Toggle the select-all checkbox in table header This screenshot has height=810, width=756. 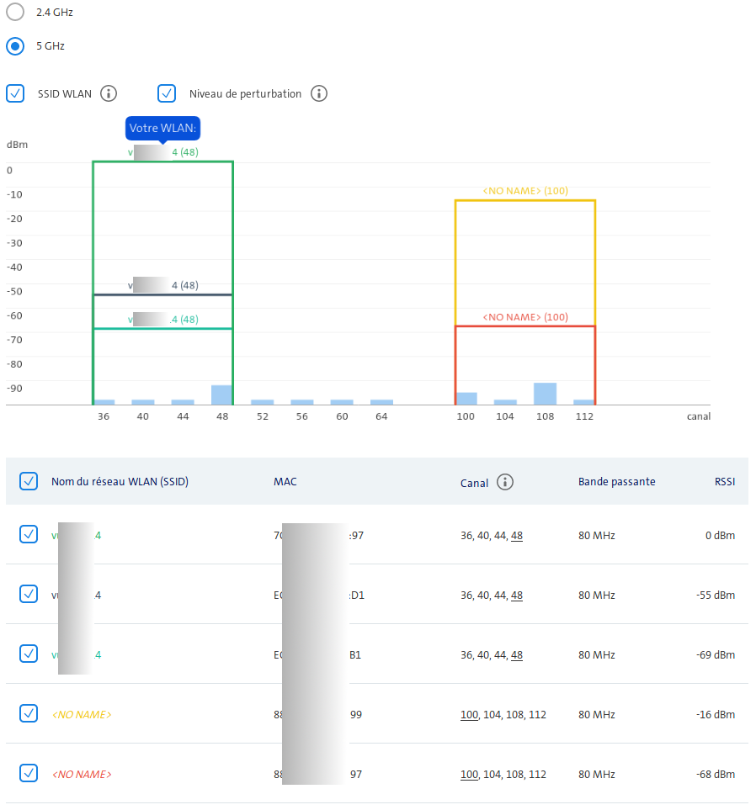pos(29,481)
